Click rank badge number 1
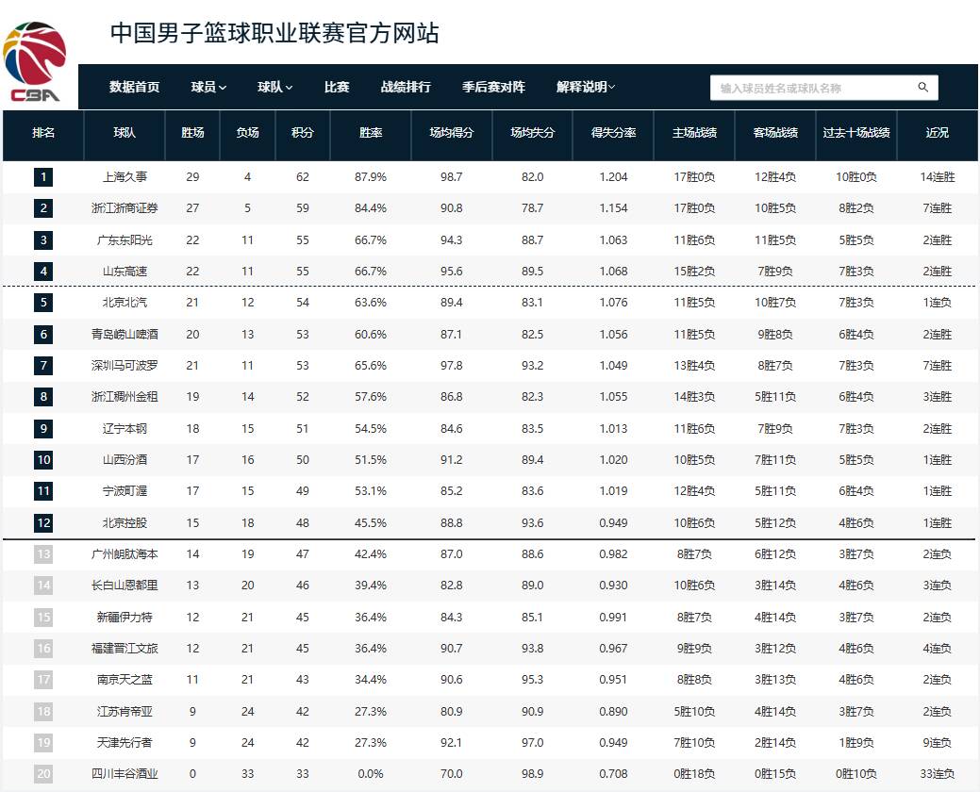 [43, 177]
